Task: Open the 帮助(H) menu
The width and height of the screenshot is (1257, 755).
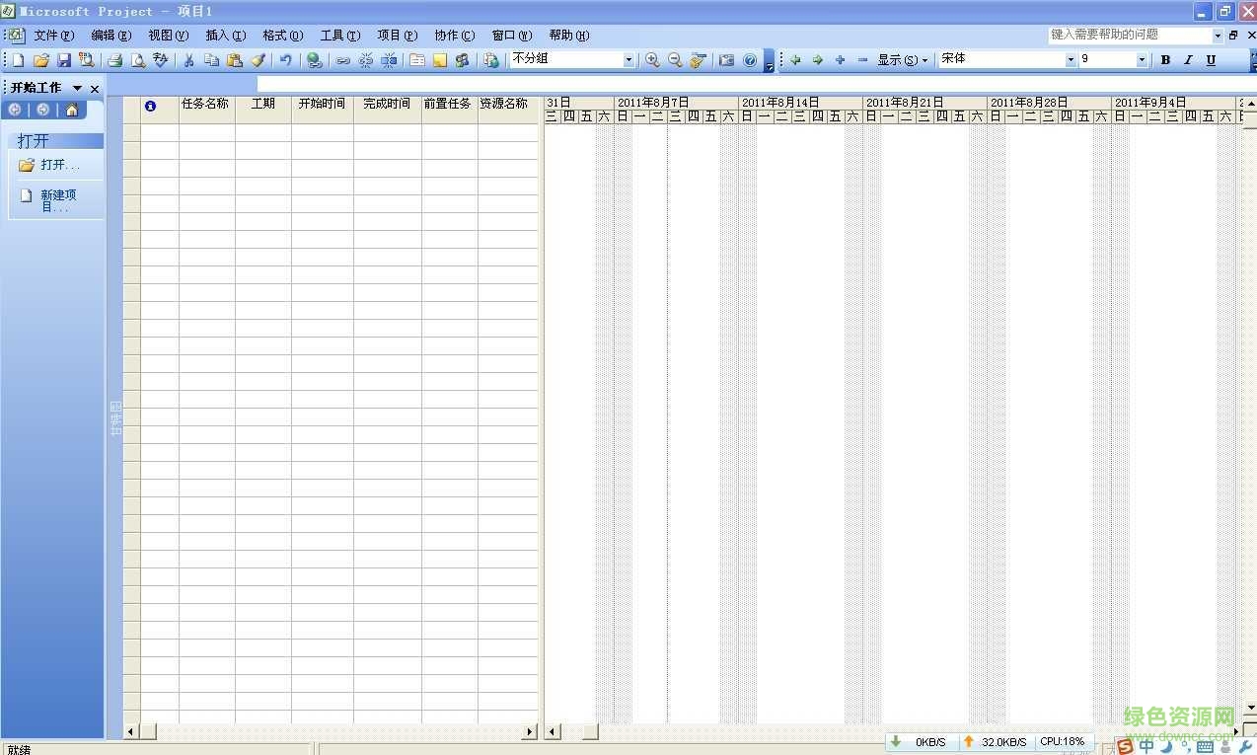Action: point(568,36)
